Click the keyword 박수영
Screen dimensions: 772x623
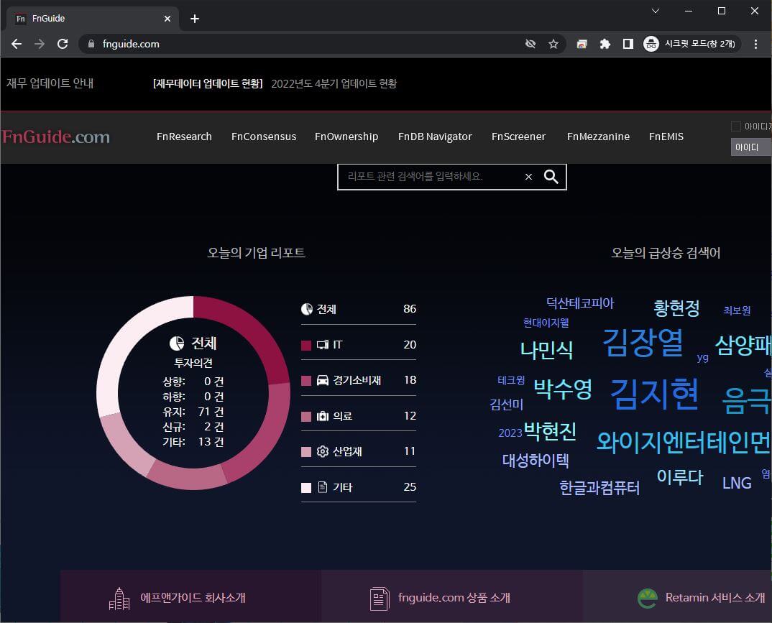(x=563, y=389)
